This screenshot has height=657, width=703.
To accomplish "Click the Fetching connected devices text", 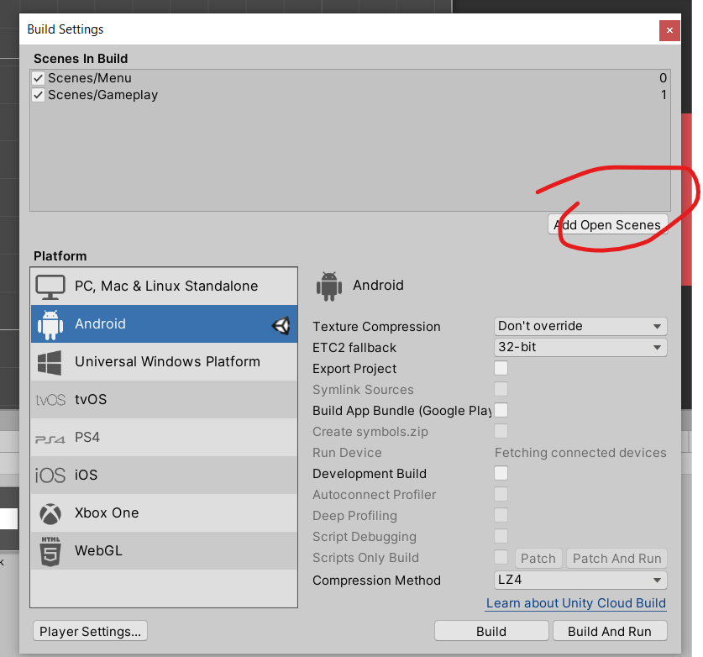I will pos(580,453).
